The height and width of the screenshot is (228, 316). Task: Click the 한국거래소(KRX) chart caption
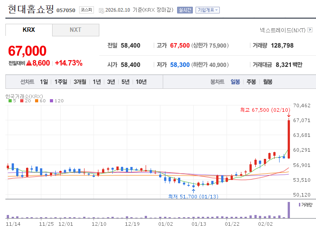(24, 96)
